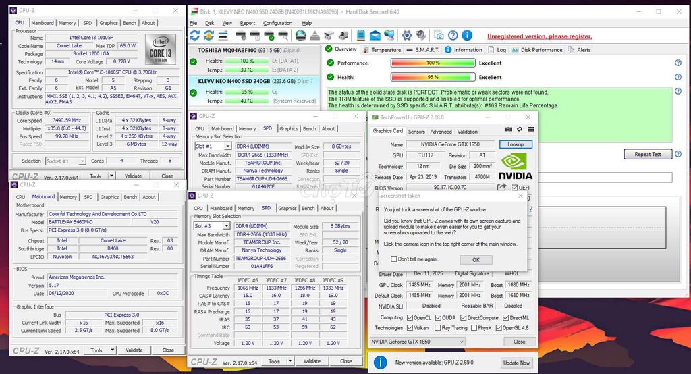This screenshot has width=691, height=374.
Task: Open Tools dropdown arrow in CPU-Z Slot #3 window
Action: pos(290,361)
